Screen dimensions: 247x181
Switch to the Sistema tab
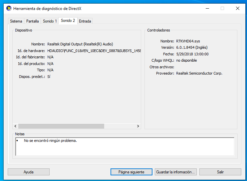click(x=16, y=21)
